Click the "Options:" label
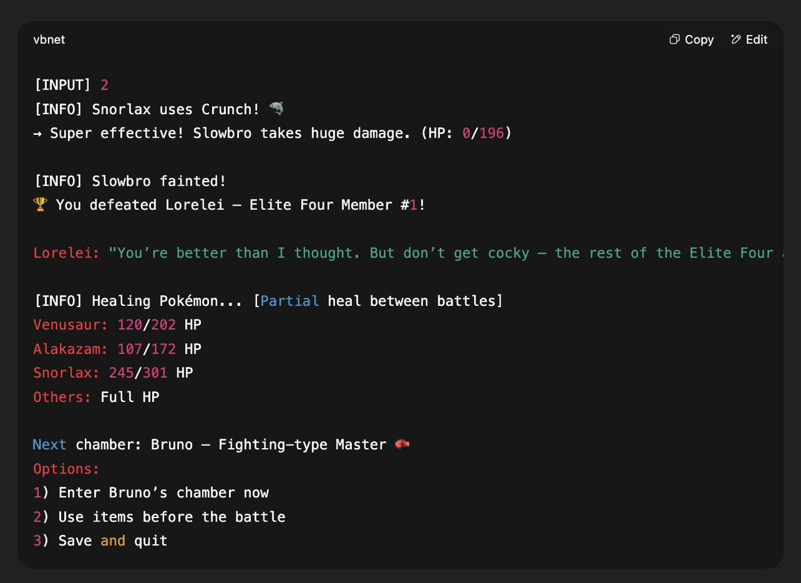Image resolution: width=801 pixels, height=583 pixels. tap(67, 469)
